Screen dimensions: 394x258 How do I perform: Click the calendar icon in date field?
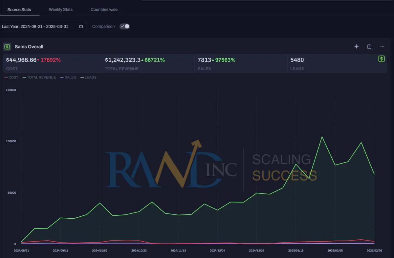tap(81, 27)
